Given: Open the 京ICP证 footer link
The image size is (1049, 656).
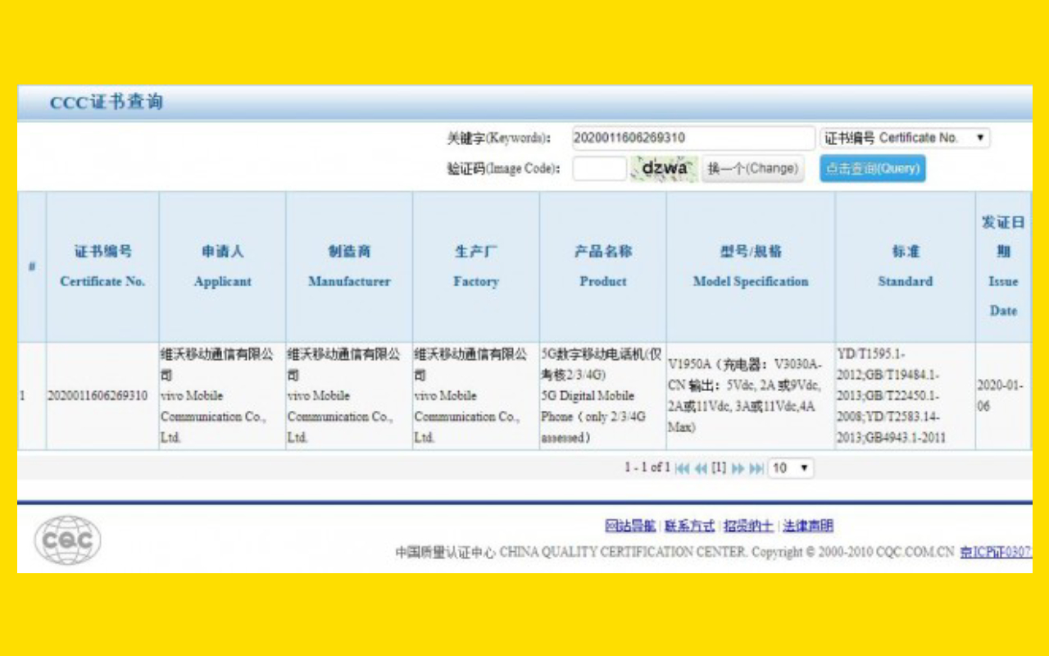Looking at the screenshot, I should (x=996, y=552).
